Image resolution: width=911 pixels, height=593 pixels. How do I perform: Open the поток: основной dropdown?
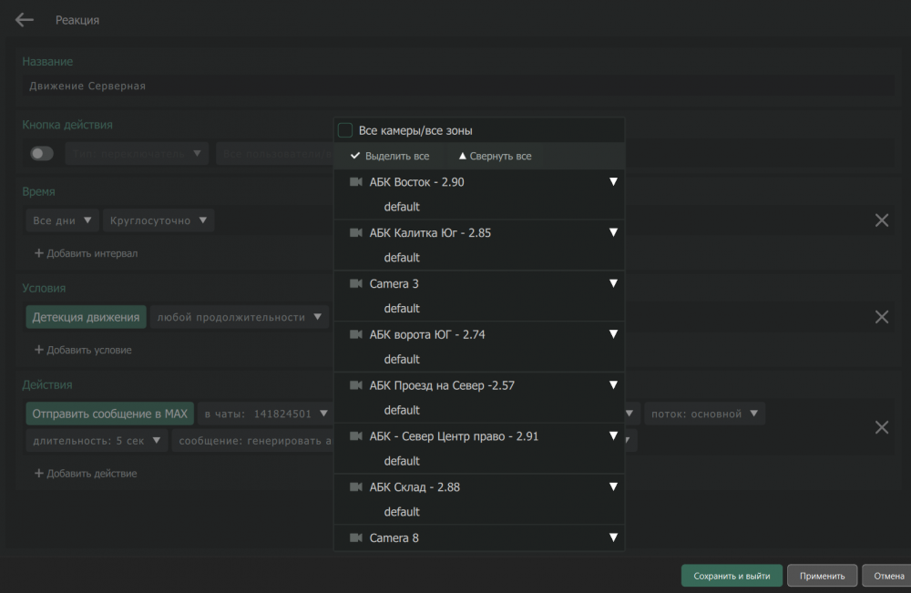pyautogui.click(x=704, y=414)
